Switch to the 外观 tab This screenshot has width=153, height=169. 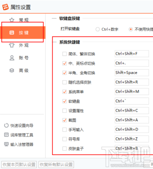[23, 45]
